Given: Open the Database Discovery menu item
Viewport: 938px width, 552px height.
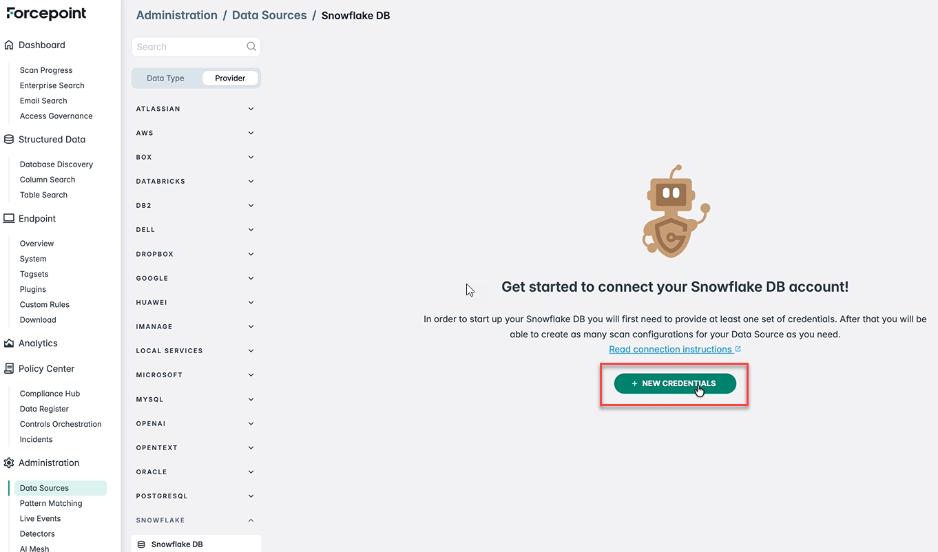Looking at the screenshot, I should (56, 164).
